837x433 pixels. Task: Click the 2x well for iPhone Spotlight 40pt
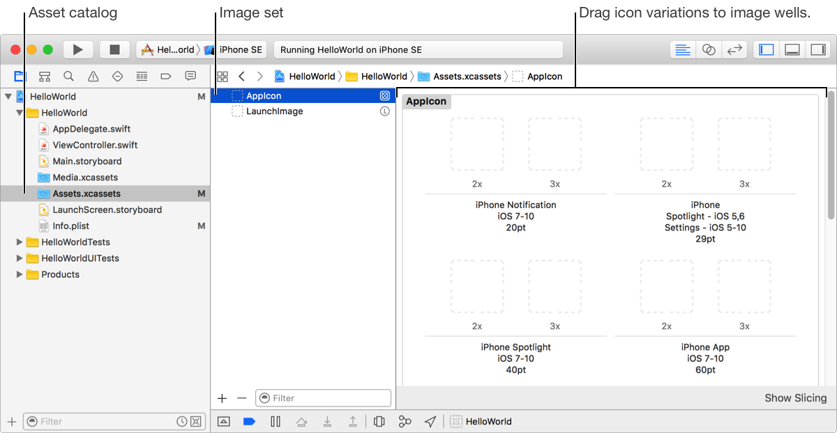pyautogui.click(x=477, y=286)
